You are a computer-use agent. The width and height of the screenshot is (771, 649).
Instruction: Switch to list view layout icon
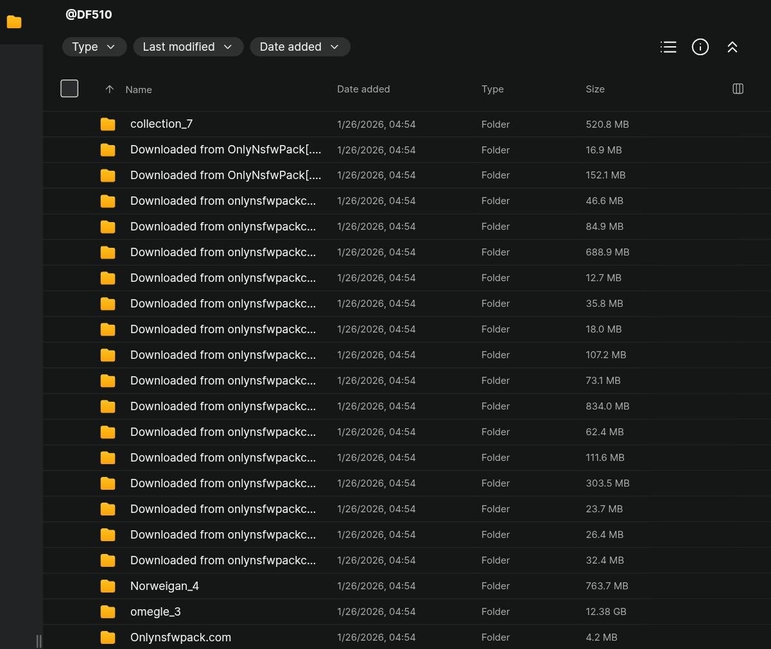coord(668,47)
